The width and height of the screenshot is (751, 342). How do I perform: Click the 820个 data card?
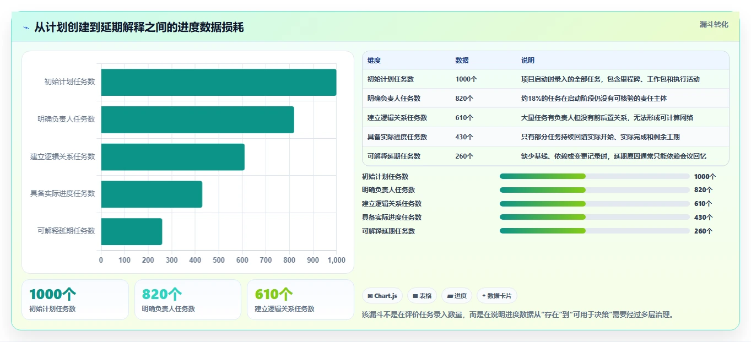188,300
